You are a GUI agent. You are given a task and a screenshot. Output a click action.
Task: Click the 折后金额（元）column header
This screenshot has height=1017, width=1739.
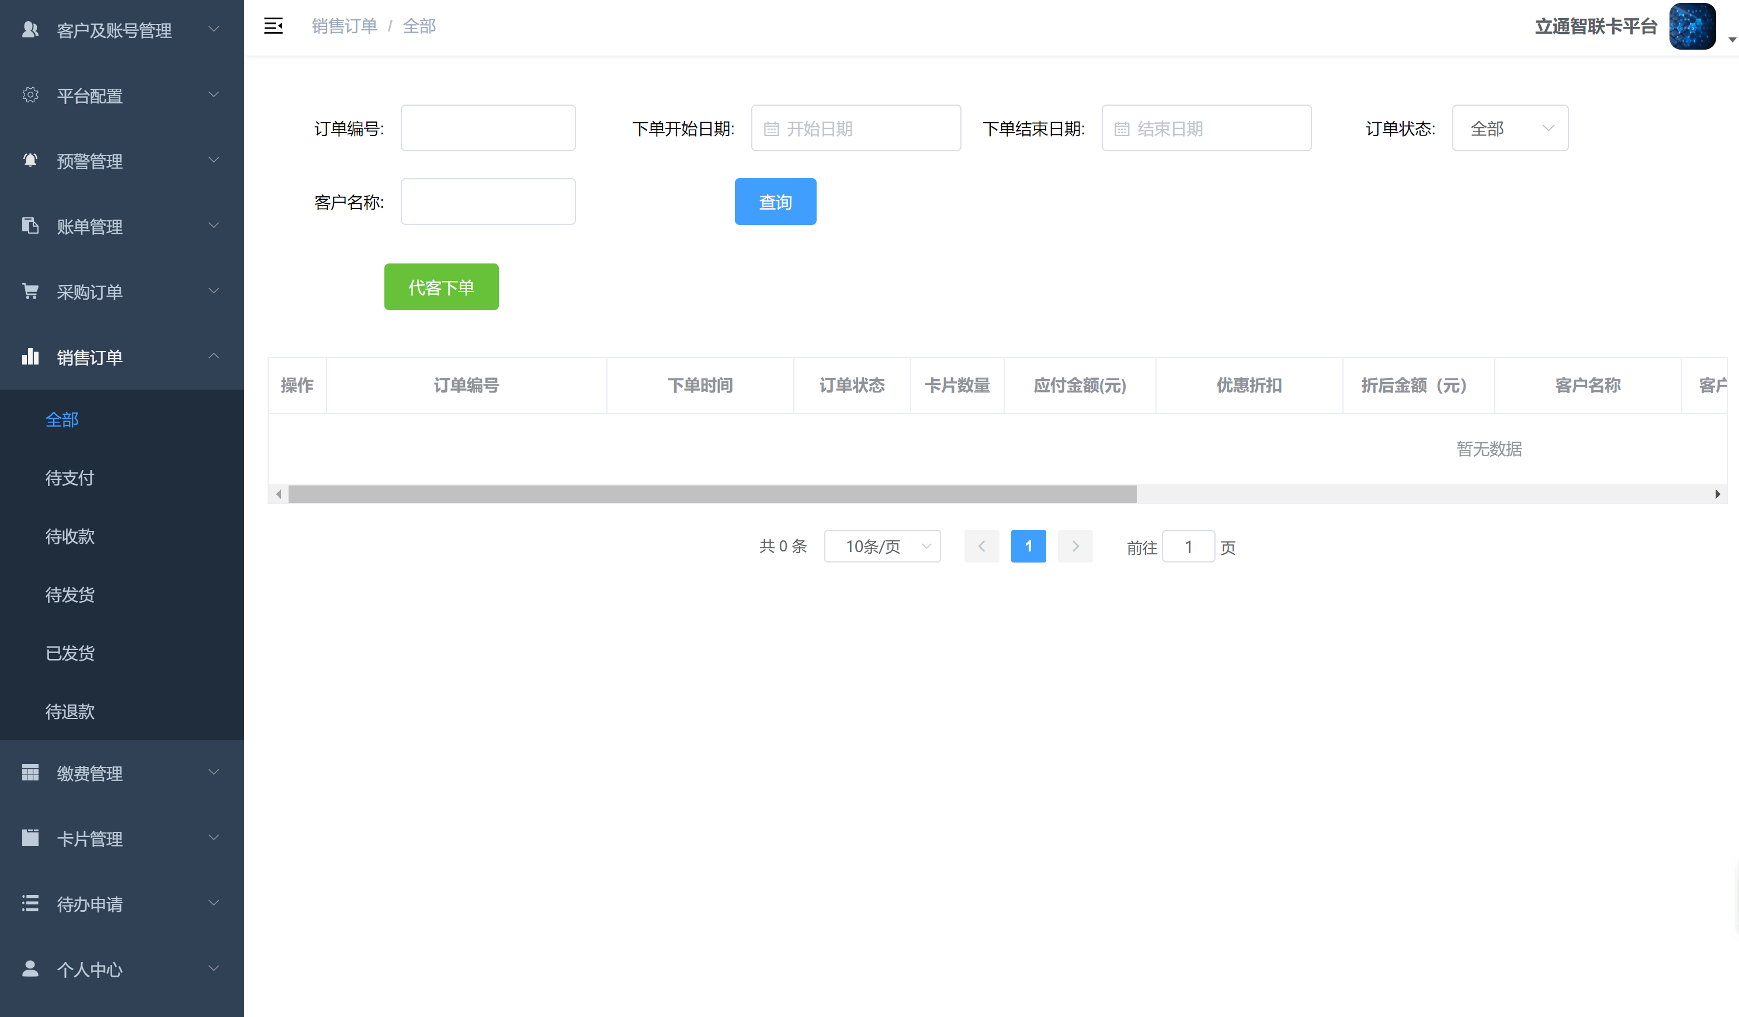click(x=1419, y=386)
